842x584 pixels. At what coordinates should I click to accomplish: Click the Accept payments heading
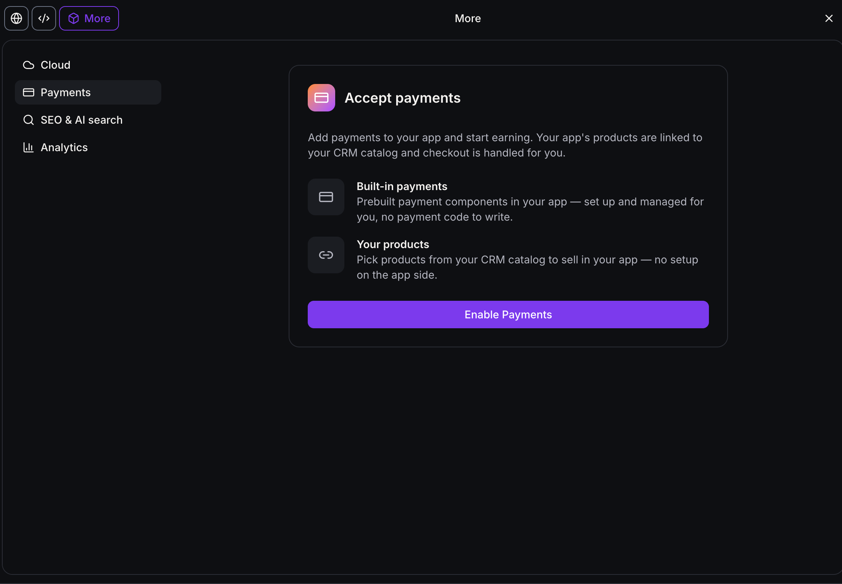(403, 98)
